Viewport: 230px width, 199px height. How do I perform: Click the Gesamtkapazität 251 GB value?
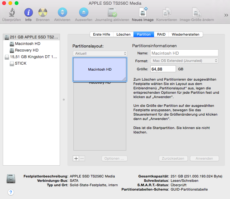[197, 176]
